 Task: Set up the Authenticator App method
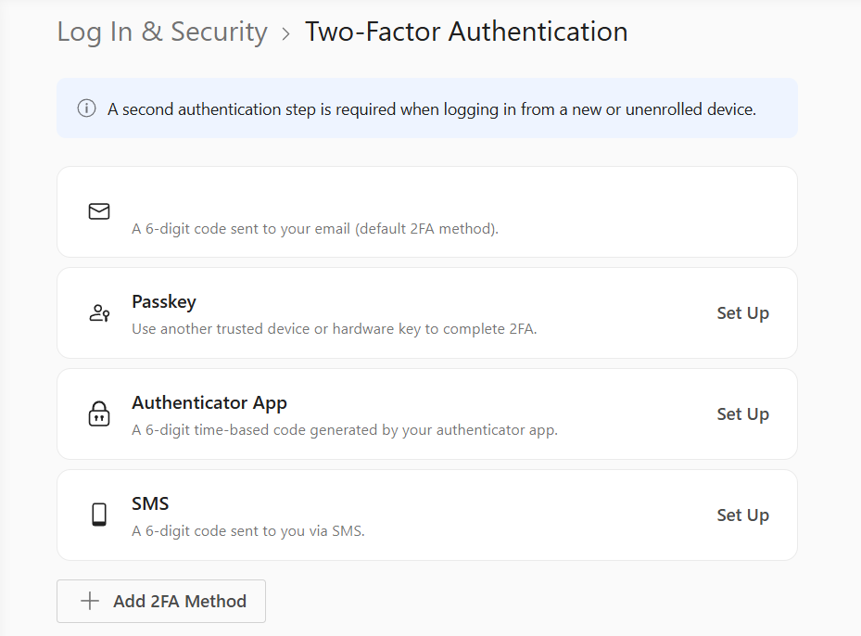[742, 413]
